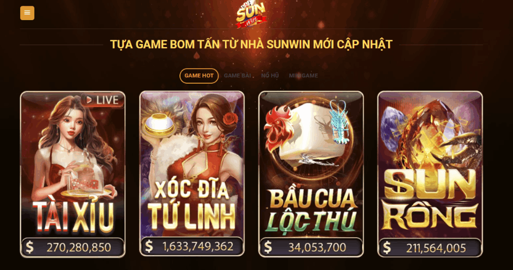Viewport: 513px width, 270px height.
Task: Open the Tài Xỉu game card
Action: point(73,174)
